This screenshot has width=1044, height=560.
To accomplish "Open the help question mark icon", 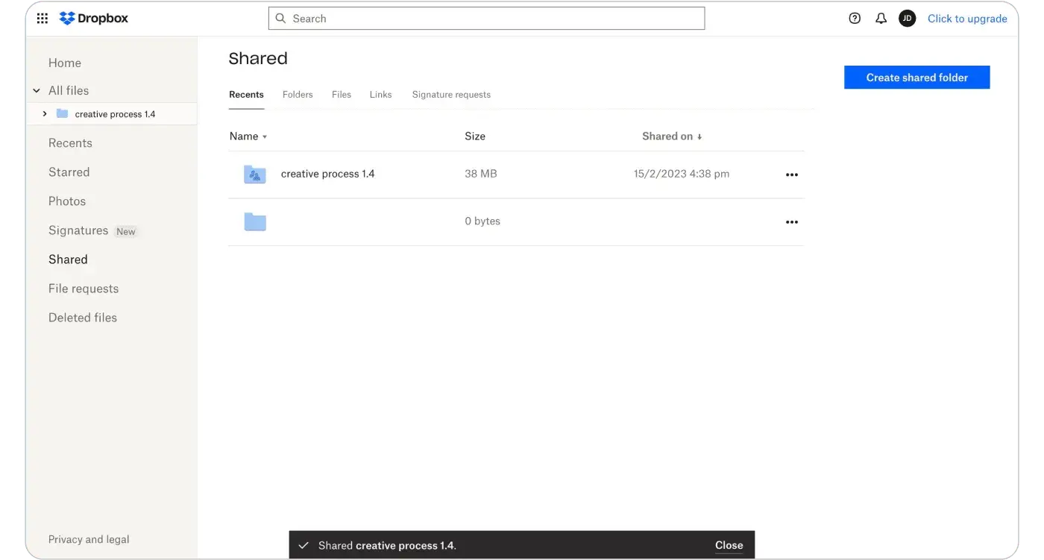I will pos(855,19).
